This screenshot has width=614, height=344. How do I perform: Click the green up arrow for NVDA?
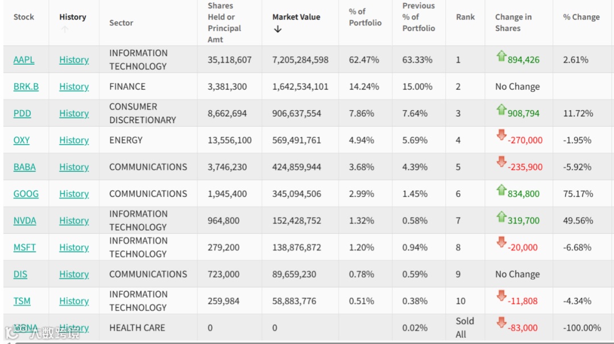coord(501,216)
